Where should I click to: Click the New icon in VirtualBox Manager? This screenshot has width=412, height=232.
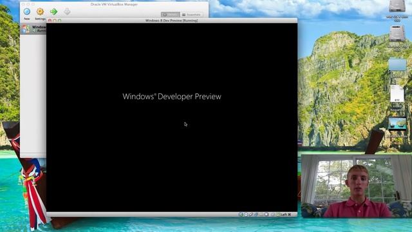[27, 12]
